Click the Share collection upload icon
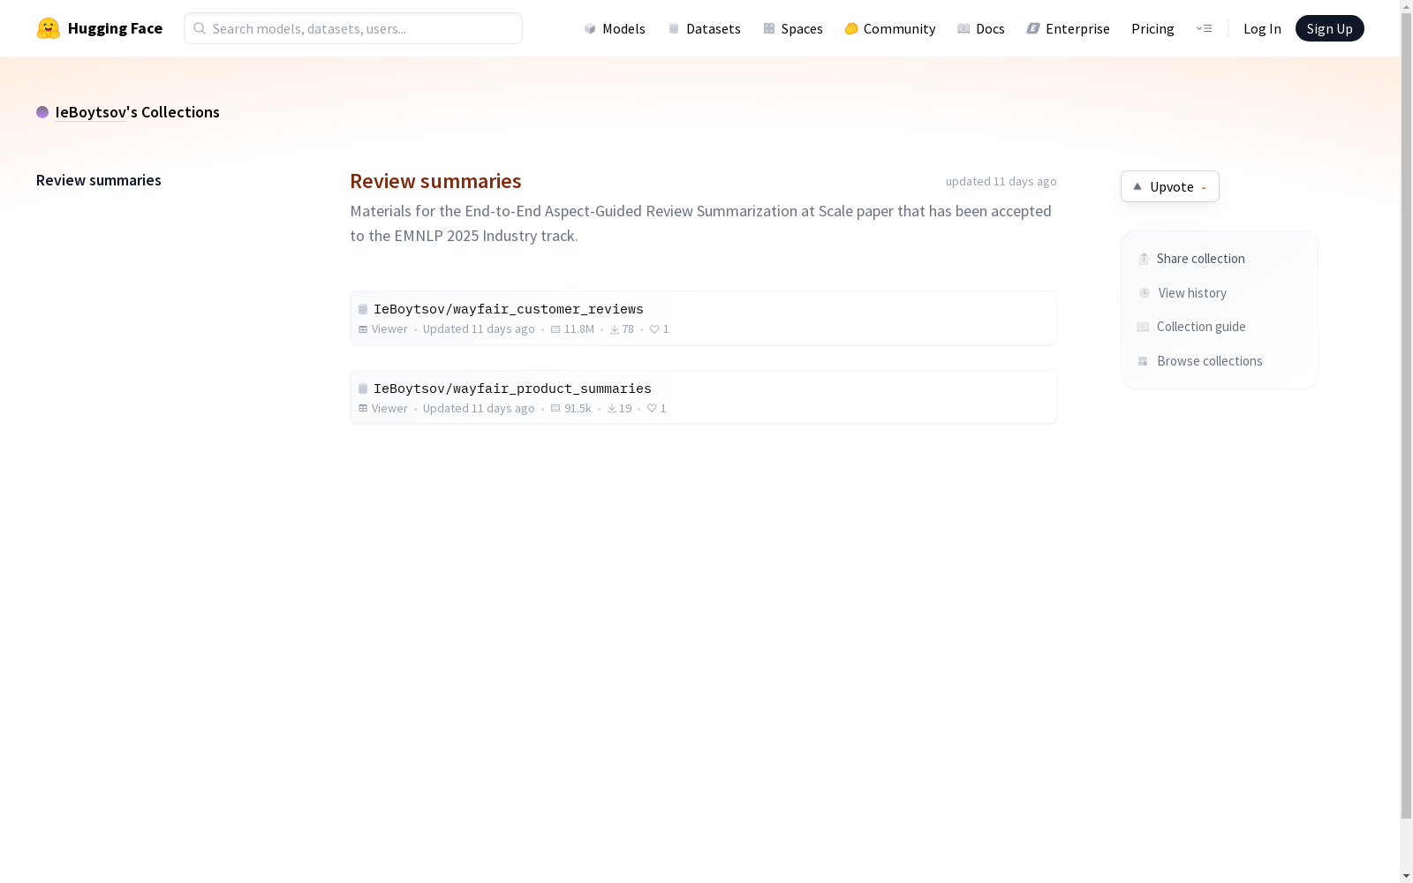This screenshot has width=1413, height=883. (x=1144, y=259)
